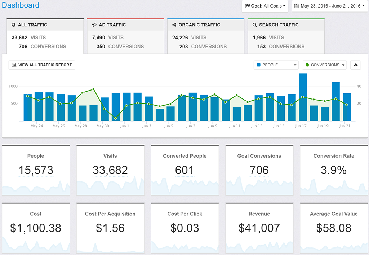Screen dimensions: 369x255
Task: Click the Jun 7 axis label
Action: click(191, 126)
